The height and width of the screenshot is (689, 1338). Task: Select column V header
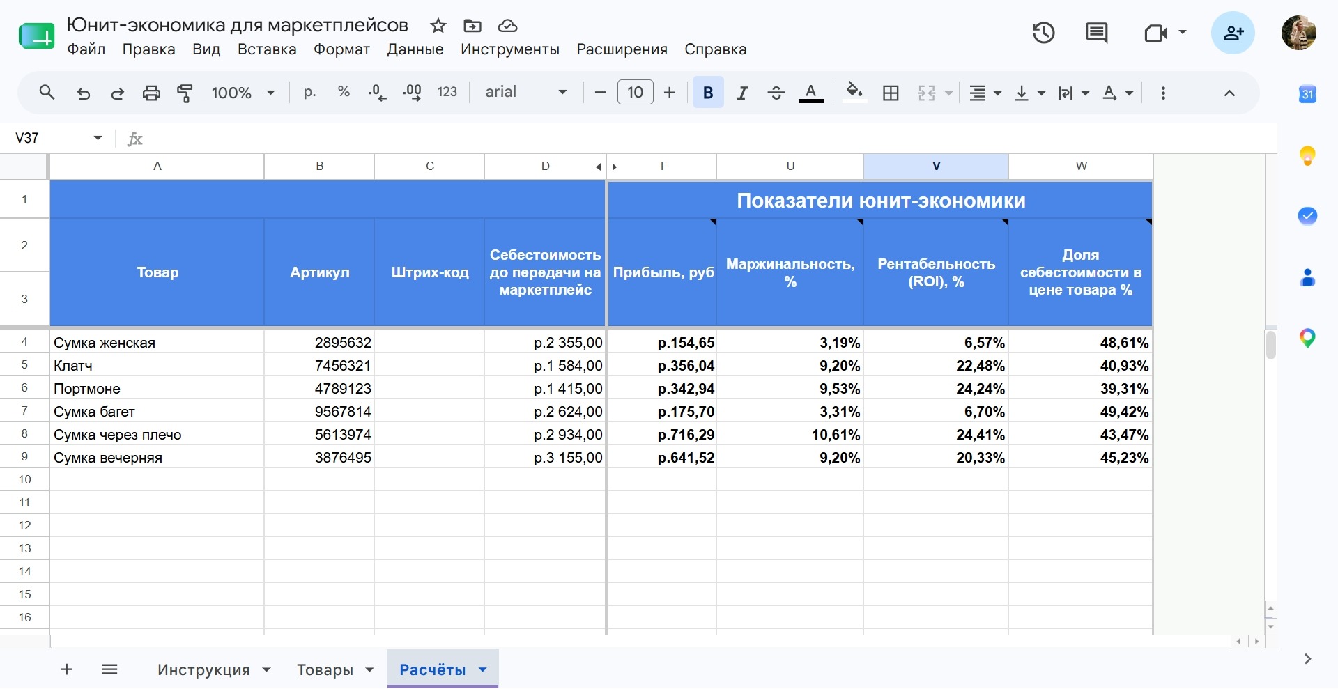936,166
